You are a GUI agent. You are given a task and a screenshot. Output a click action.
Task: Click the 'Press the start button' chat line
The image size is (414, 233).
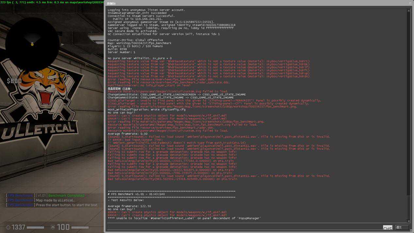[67, 205]
